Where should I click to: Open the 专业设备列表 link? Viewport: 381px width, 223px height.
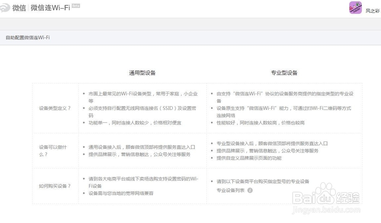click(231, 190)
